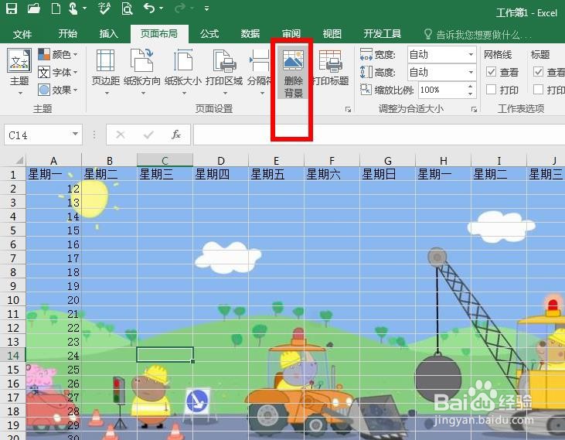The height and width of the screenshot is (440, 565).
Task: Open the 字体 theme fonts dropdown
Action: tap(58, 72)
